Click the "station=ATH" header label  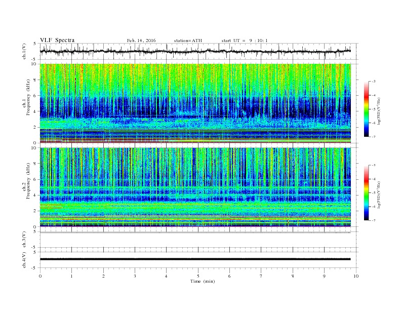(x=188, y=41)
